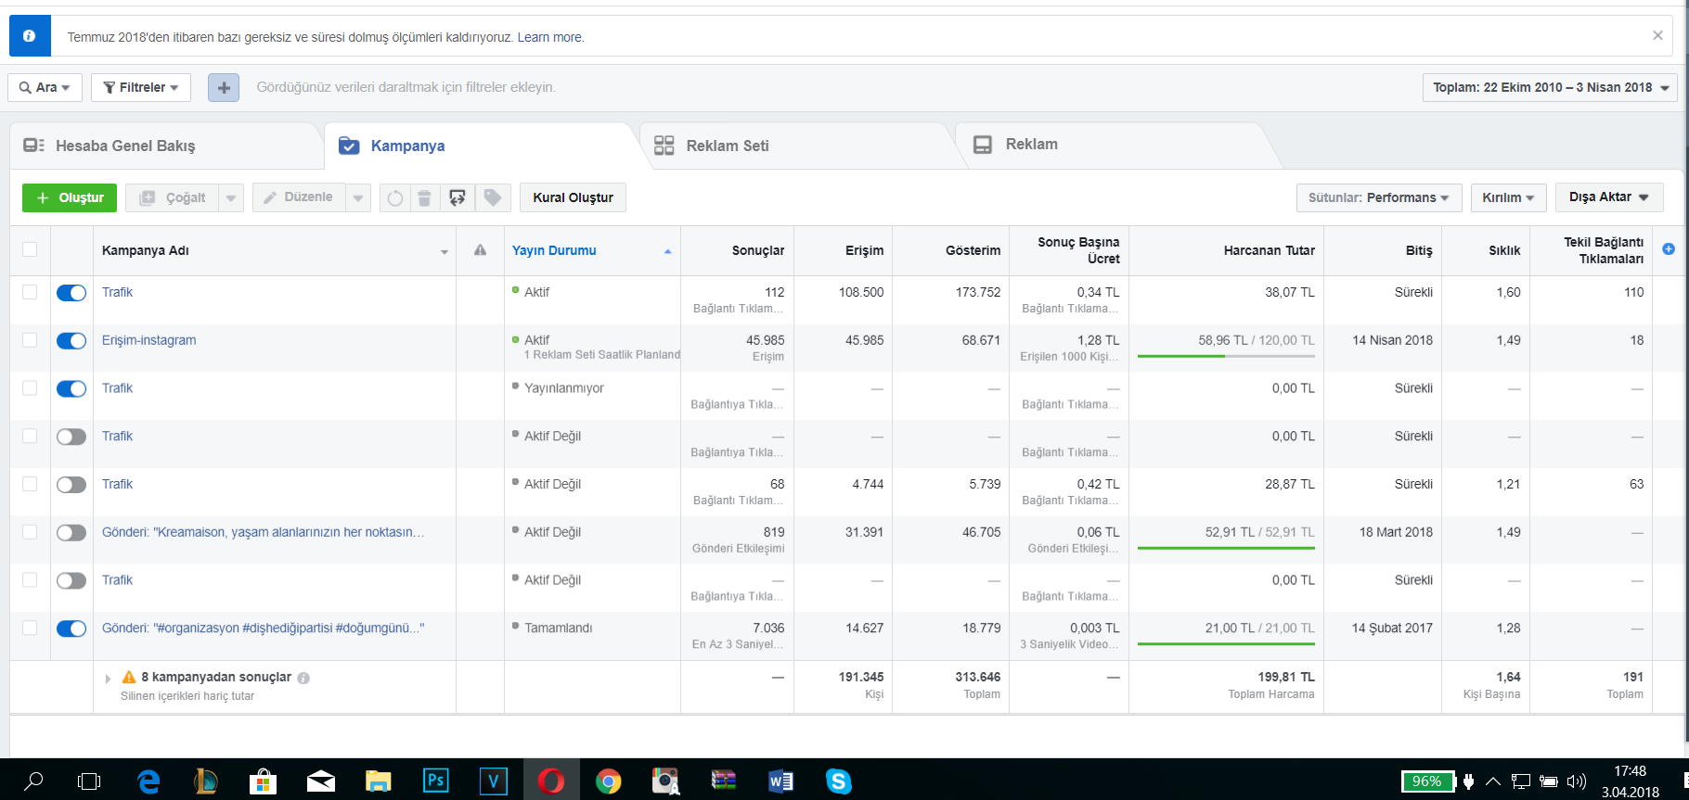The image size is (1689, 800).
Task: Click the green Oluştur button
Action: [70, 197]
